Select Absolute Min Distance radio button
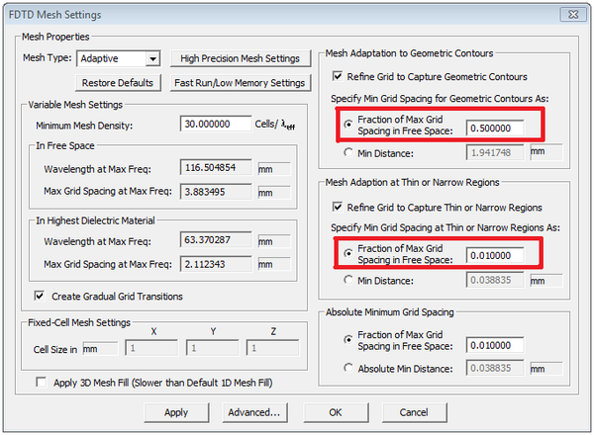 [347, 369]
